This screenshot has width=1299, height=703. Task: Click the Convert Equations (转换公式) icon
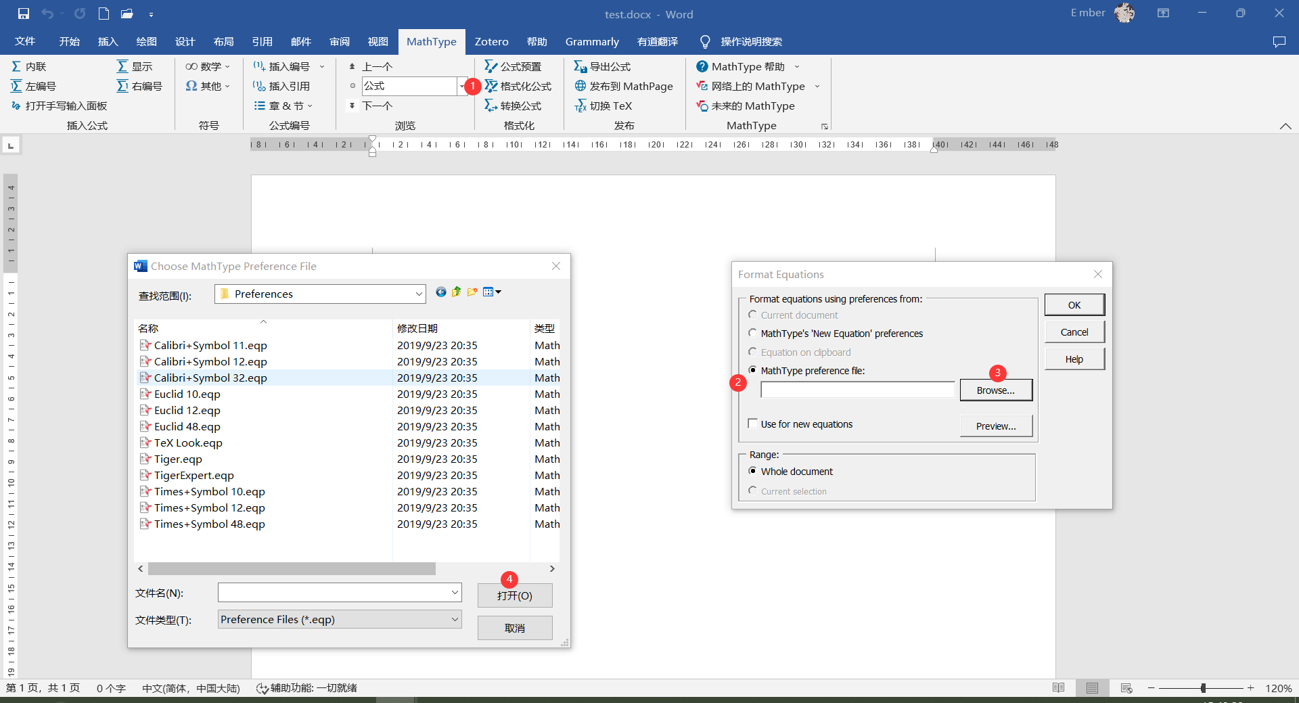click(491, 106)
